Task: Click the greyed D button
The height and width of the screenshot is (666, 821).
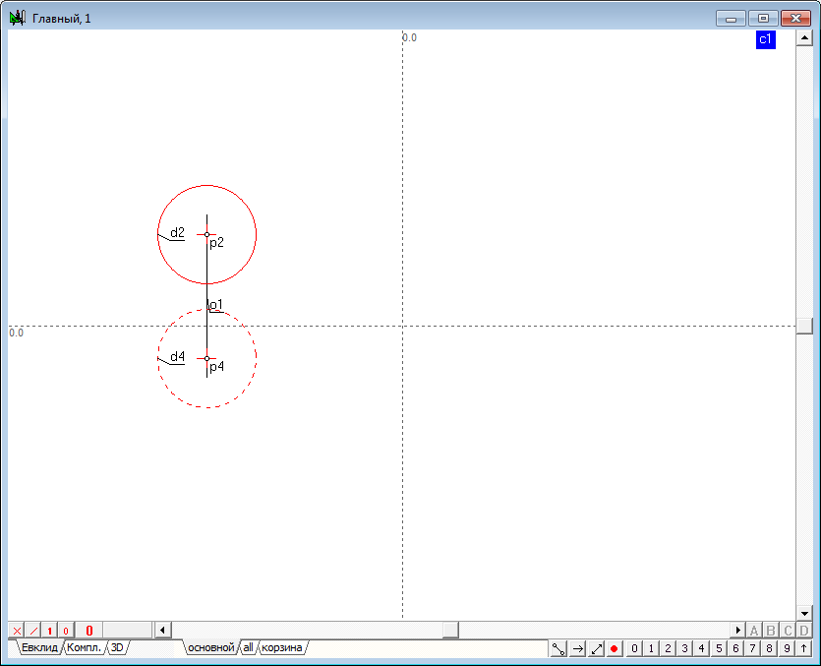Action: tap(804, 630)
